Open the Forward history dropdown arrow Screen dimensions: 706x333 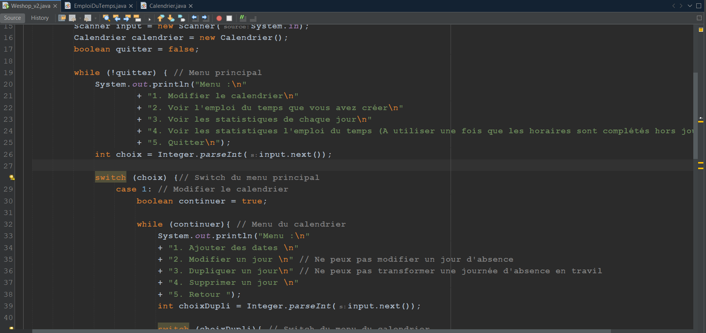point(95,18)
